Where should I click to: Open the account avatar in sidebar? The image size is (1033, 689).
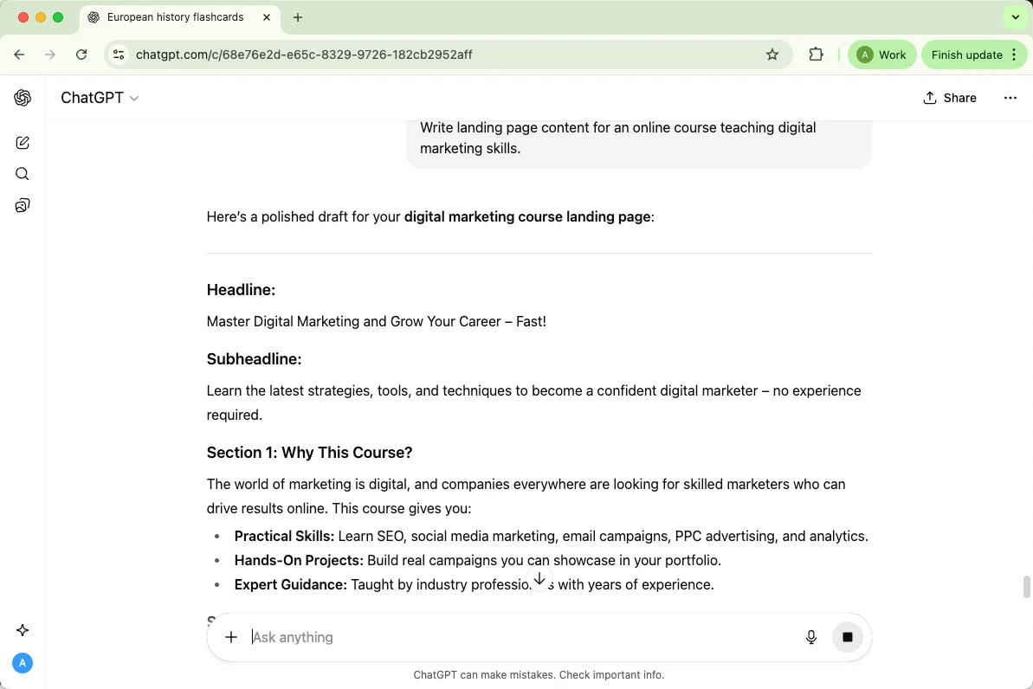(23, 663)
